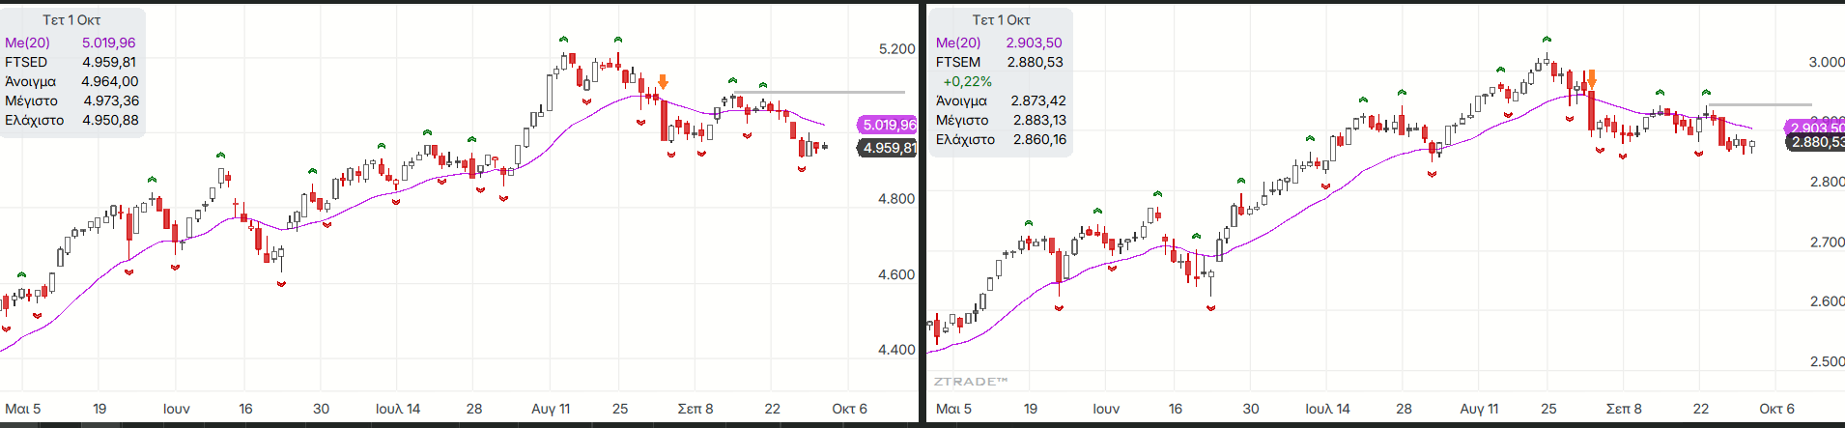Click the 3.000 level on FTSEM price axis
Image resolution: width=1845 pixels, height=428 pixels.
(x=1826, y=62)
